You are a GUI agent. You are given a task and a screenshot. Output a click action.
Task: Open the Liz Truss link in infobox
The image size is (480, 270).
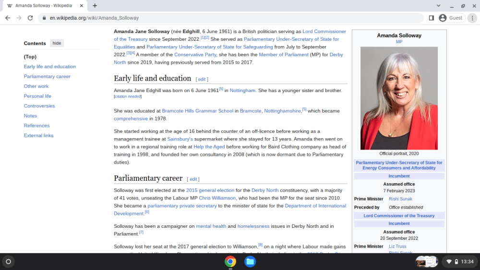pyautogui.click(x=397, y=246)
